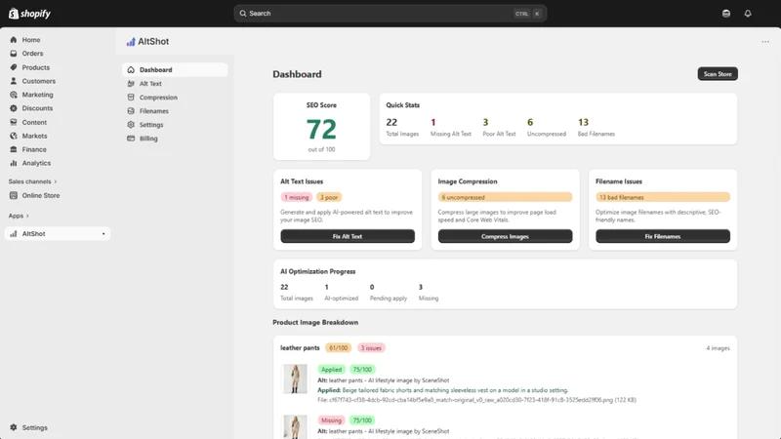Click the Compress Images button
This screenshot has width=781, height=439.
click(505, 236)
